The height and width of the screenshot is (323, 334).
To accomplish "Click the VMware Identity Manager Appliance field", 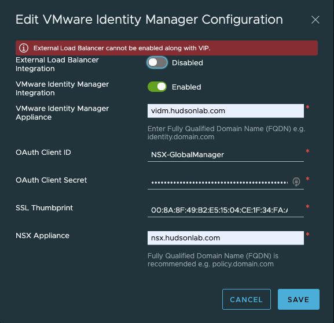I will pyautogui.click(x=226, y=111).
